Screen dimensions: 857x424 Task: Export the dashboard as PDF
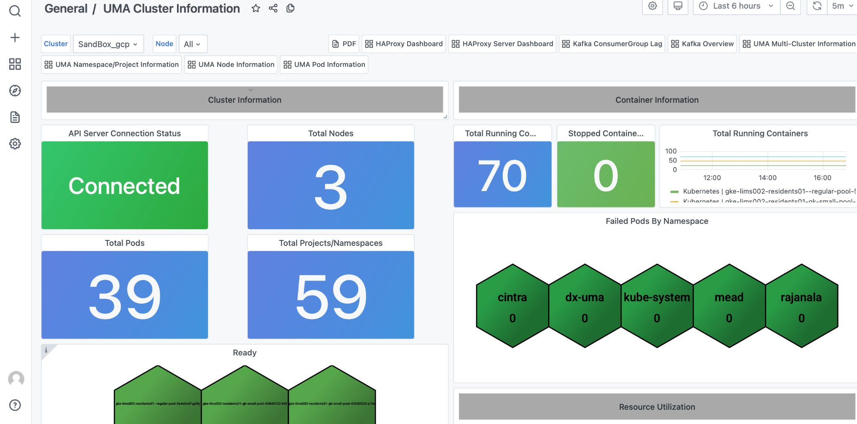click(344, 43)
